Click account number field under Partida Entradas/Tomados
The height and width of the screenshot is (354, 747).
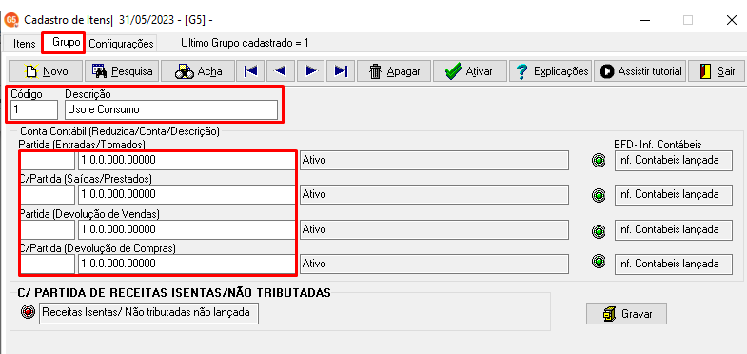(187, 160)
